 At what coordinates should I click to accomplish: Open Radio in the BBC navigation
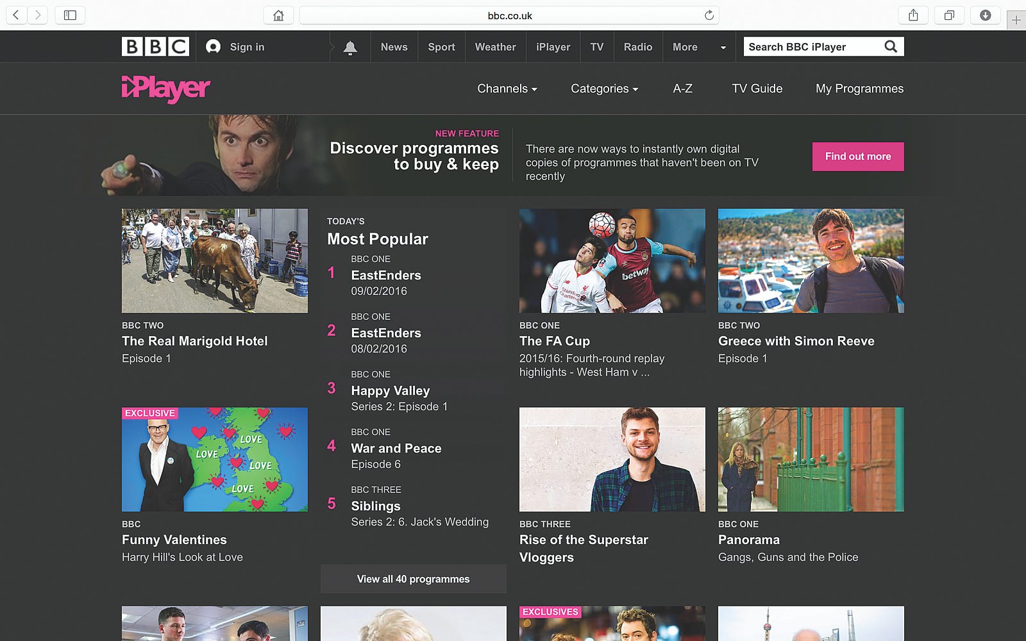(638, 47)
